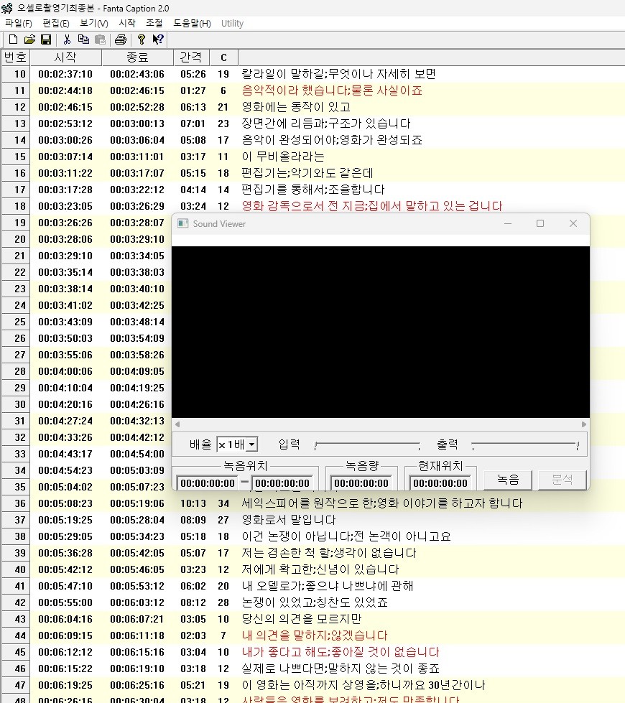Screen dimensions: 625x703
Task: Click the Copy icon in toolbar
Action: pos(83,39)
